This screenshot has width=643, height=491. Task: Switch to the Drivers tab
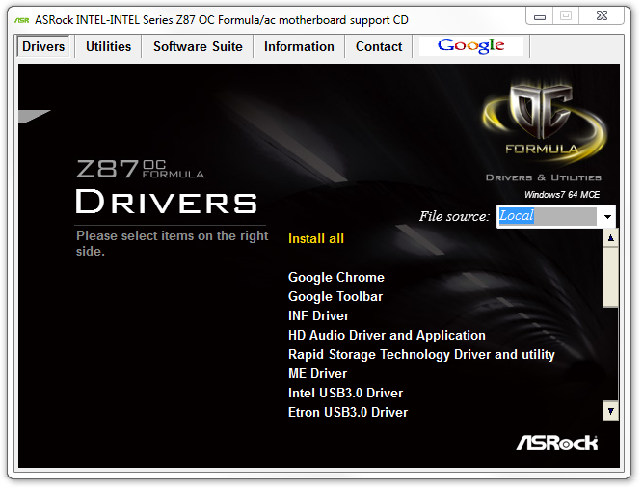43,46
